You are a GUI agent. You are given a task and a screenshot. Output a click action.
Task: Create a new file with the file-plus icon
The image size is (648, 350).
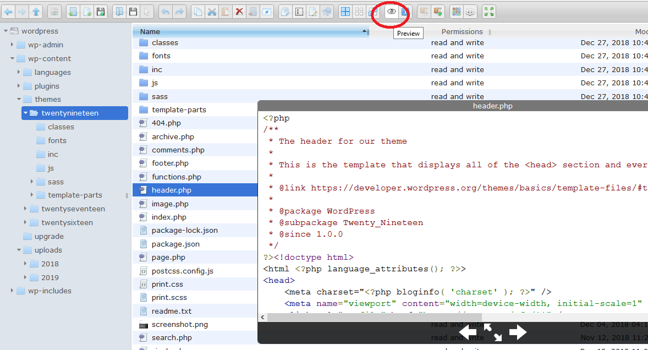pyautogui.click(x=87, y=12)
